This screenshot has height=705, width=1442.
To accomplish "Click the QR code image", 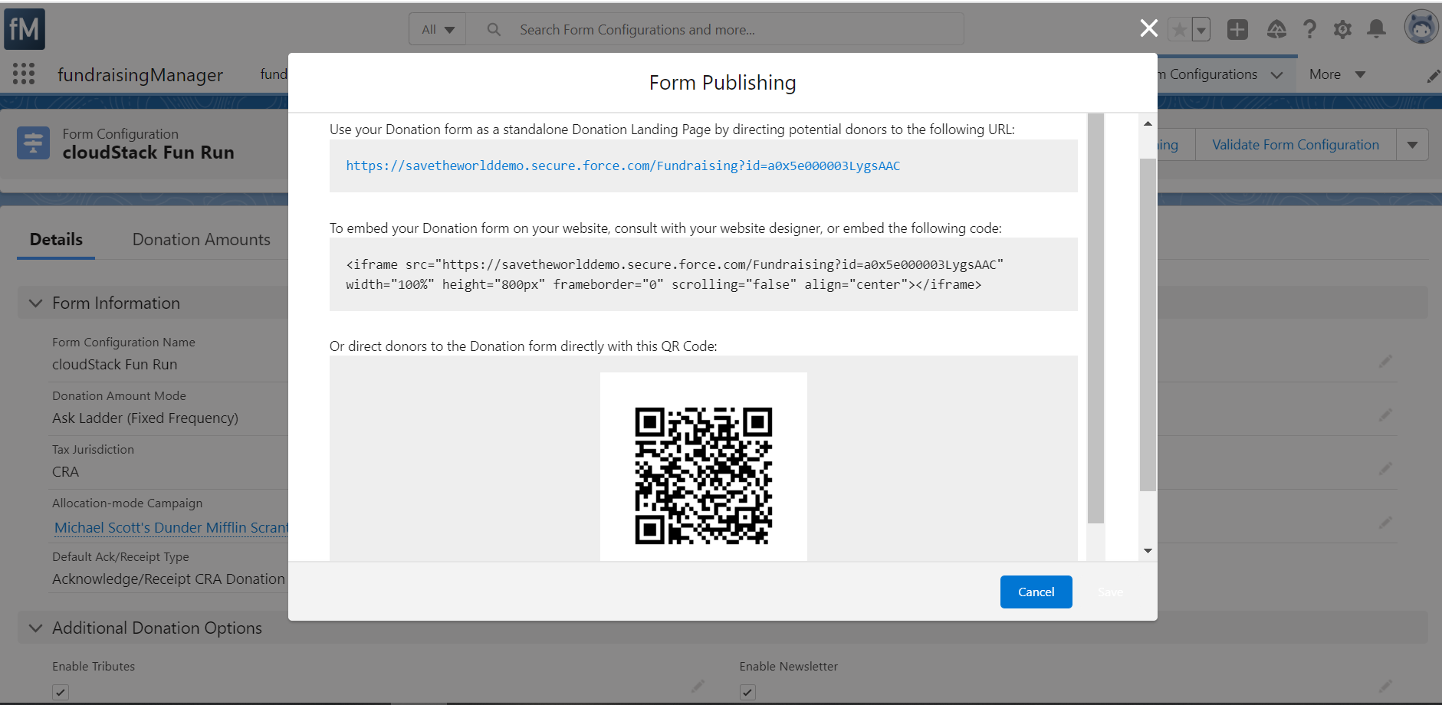I will [703, 475].
